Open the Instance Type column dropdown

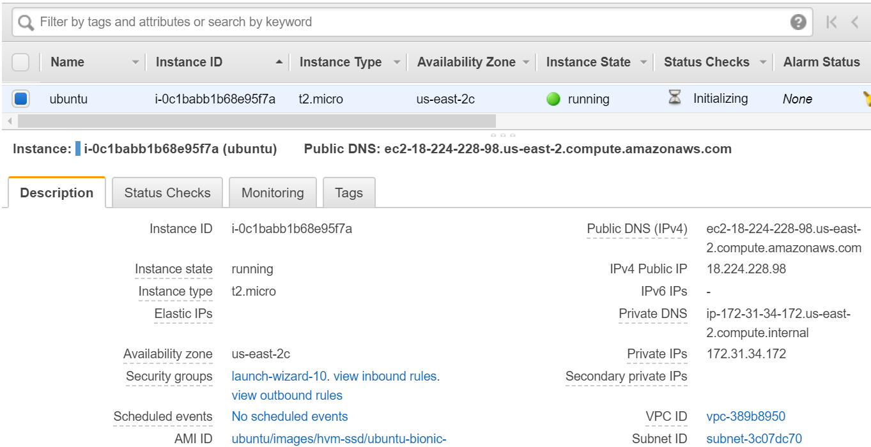pyautogui.click(x=397, y=63)
